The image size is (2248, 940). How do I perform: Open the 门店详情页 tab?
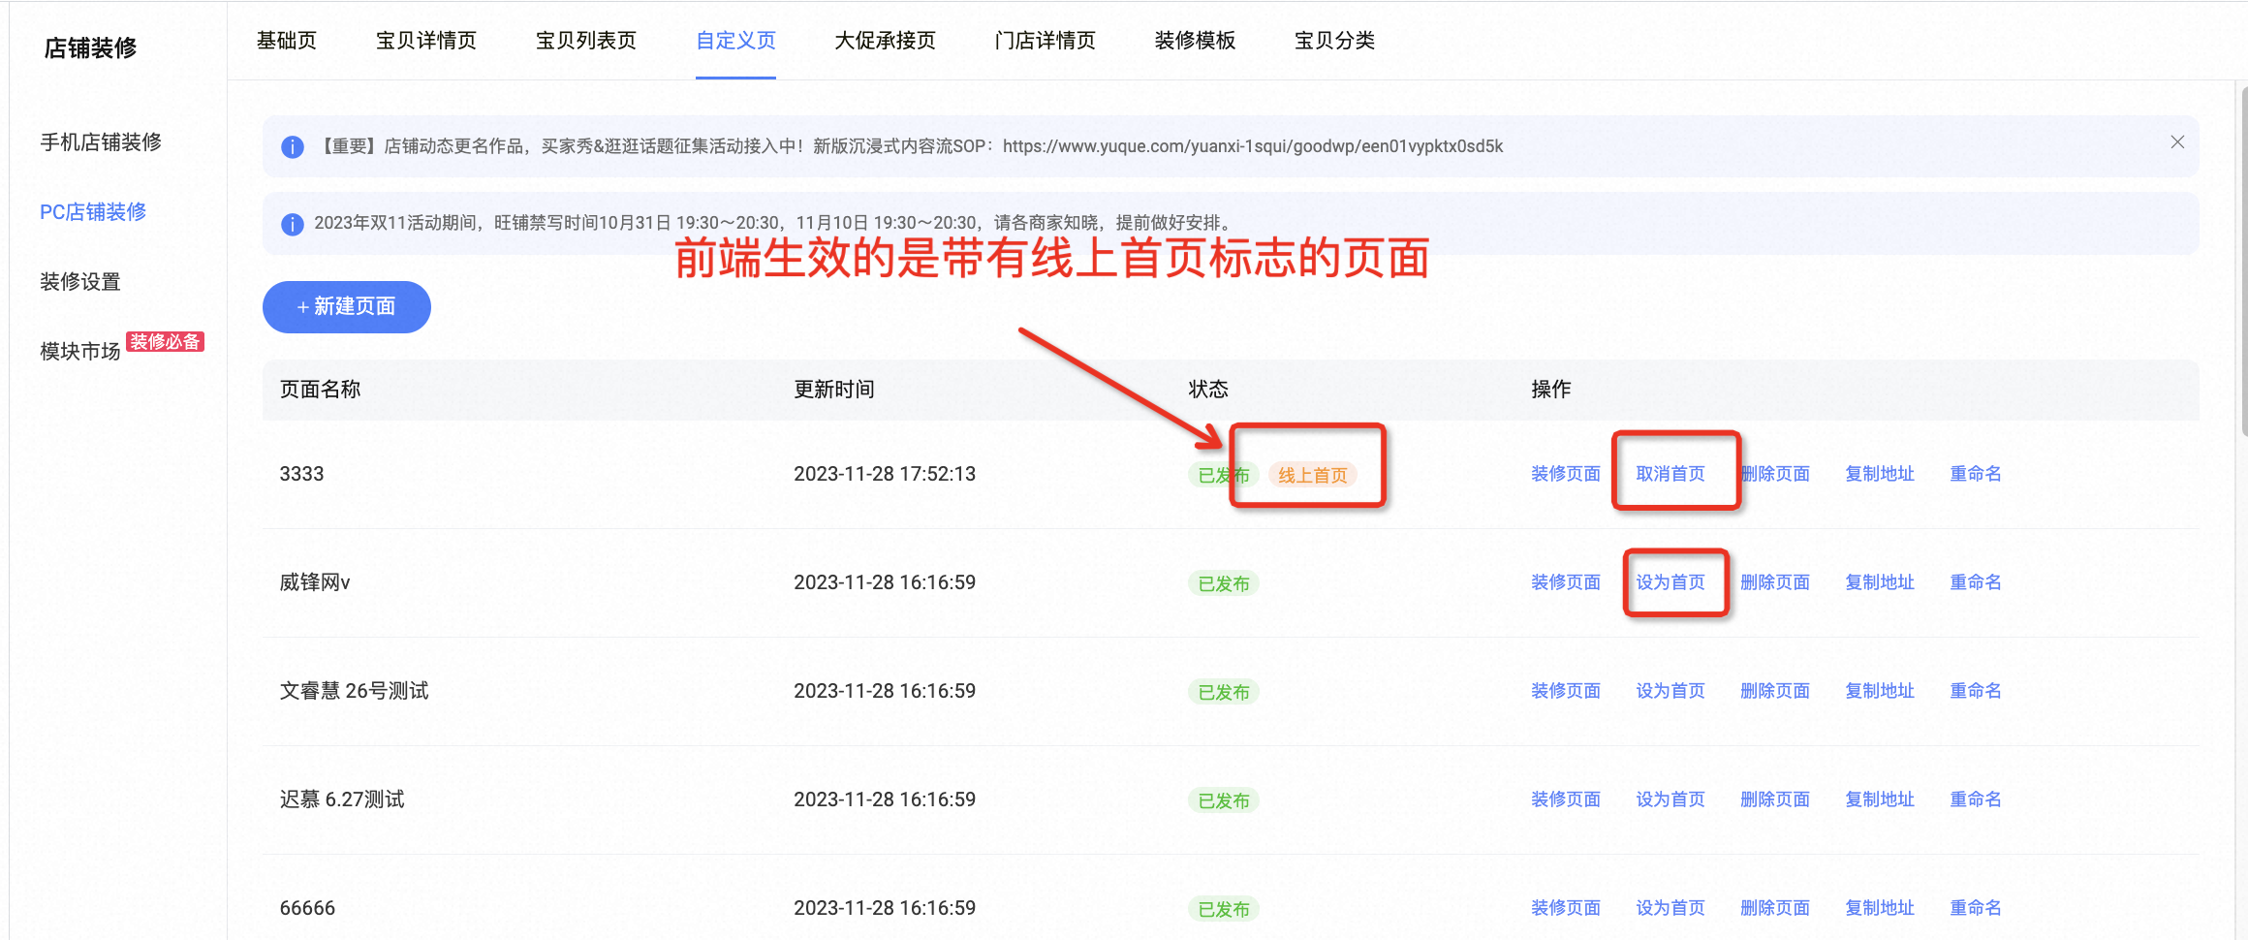coord(1046,41)
